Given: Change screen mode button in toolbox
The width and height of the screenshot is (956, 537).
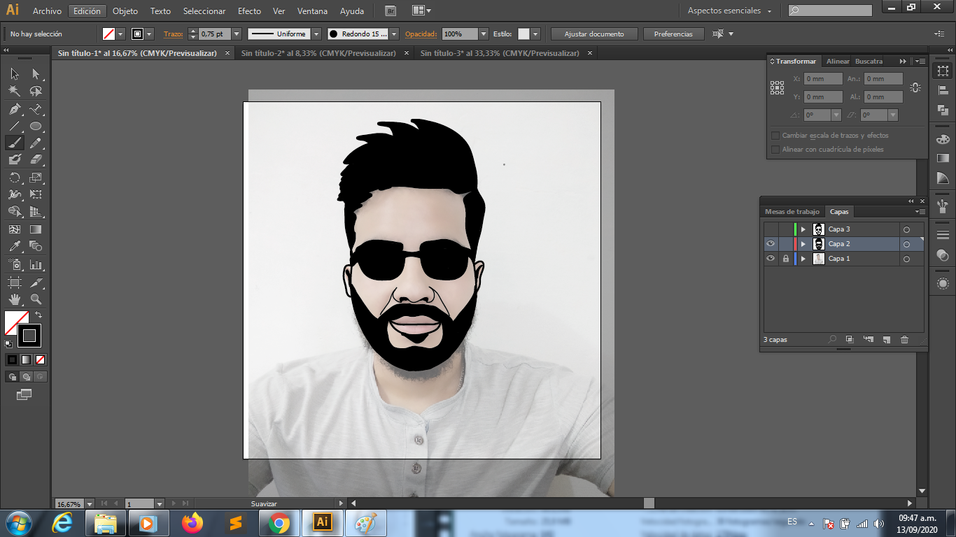Looking at the screenshot, I should (24, 394).
